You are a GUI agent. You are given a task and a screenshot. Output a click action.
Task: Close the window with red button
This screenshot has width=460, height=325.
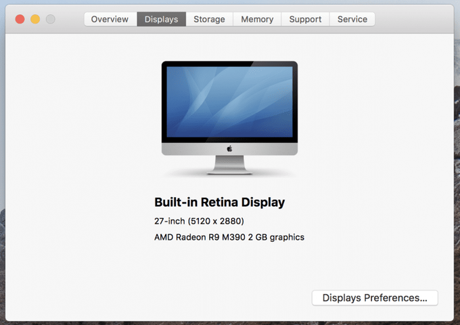(20, 19)
